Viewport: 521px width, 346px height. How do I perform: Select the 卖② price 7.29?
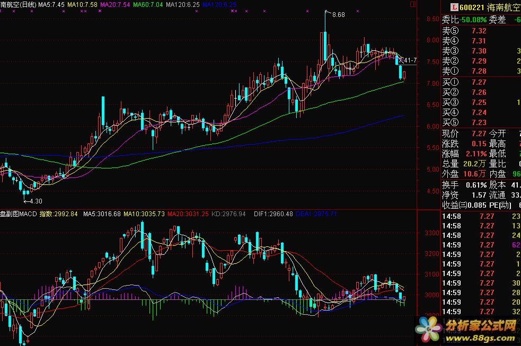click(479, 61)
